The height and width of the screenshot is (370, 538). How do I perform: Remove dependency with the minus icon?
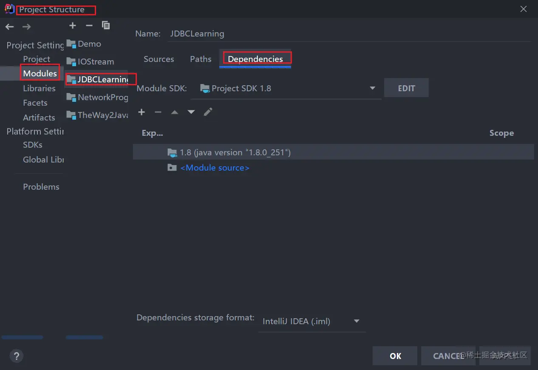tap(158, 112)
